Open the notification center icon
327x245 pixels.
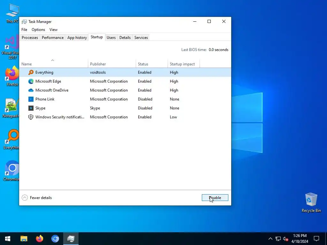[x=316, y=239]
